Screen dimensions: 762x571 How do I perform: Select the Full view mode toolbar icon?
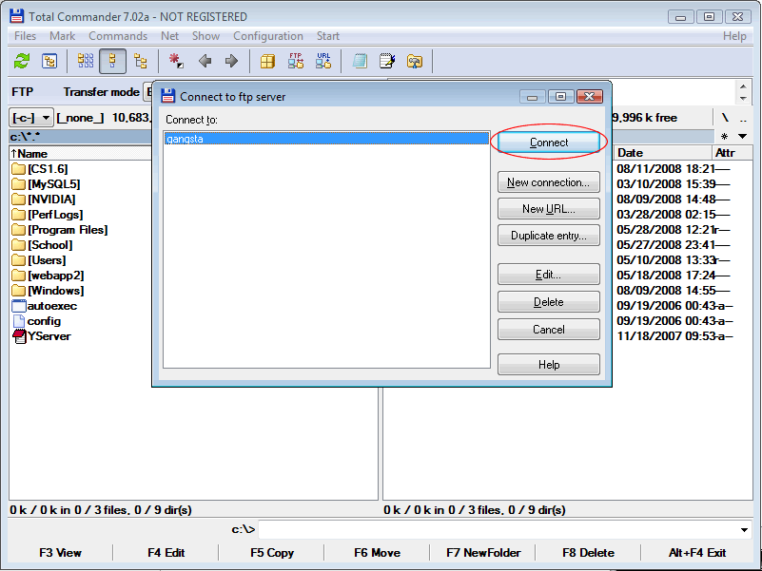point(112,61)
